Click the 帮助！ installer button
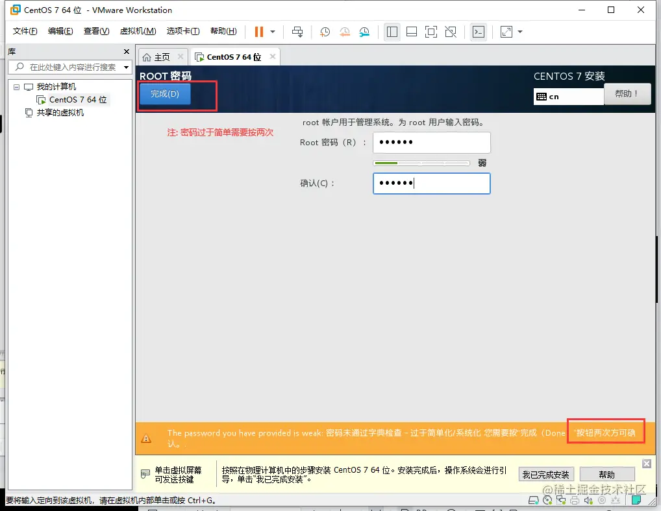Image resolution: width=661 pixels, height=511 pixels. coord(627,93)
